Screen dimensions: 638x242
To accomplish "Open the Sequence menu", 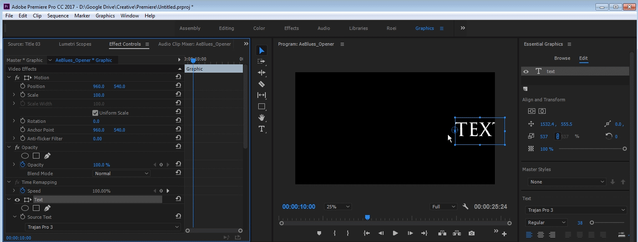I will pos(58,15).
